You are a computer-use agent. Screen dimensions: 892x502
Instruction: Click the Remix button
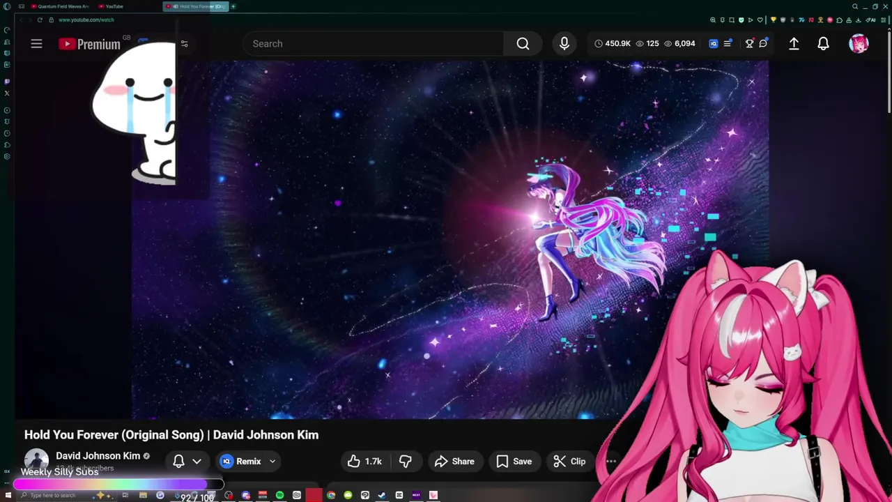241,461
